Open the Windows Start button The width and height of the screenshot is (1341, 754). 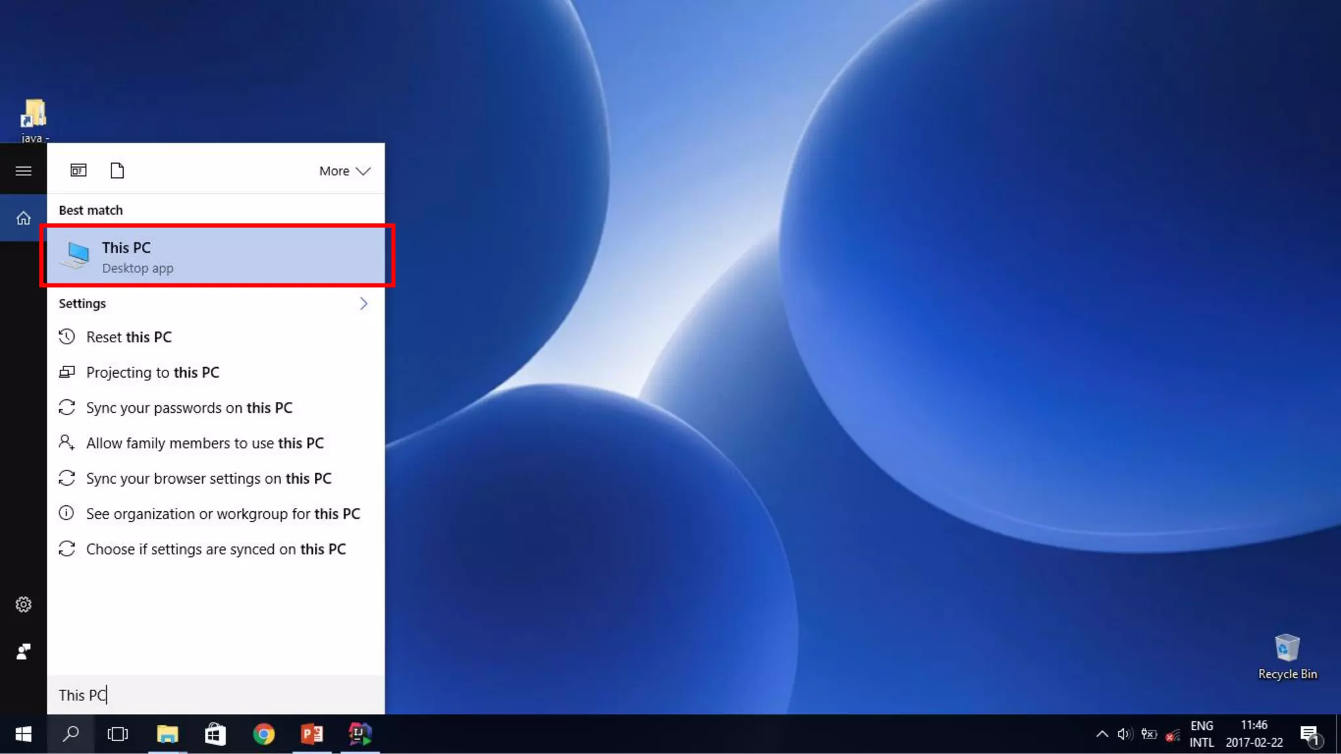[24, 734]
